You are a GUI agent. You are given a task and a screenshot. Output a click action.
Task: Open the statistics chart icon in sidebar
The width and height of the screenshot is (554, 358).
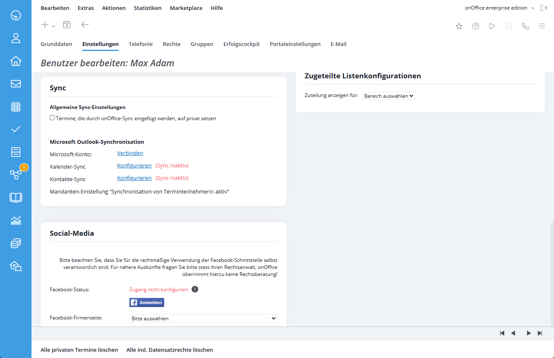(16, 220)
